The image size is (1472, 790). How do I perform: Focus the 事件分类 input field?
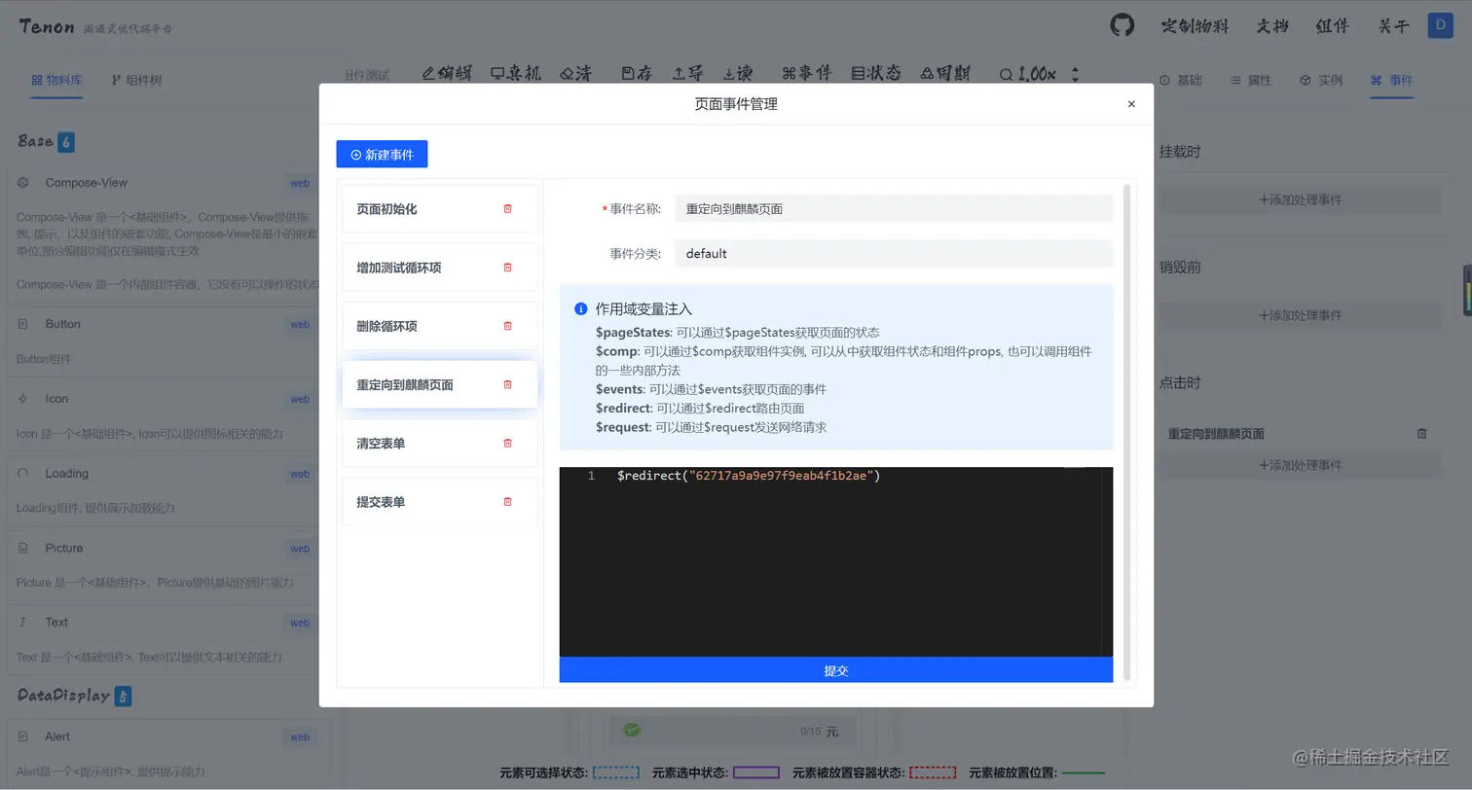[894, 253]
